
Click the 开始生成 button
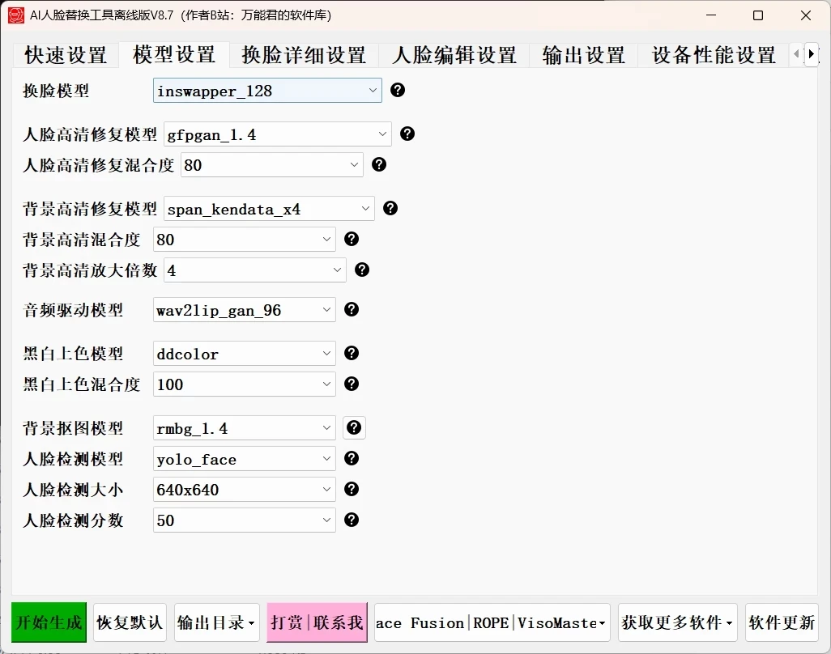(x=47, y=622)
